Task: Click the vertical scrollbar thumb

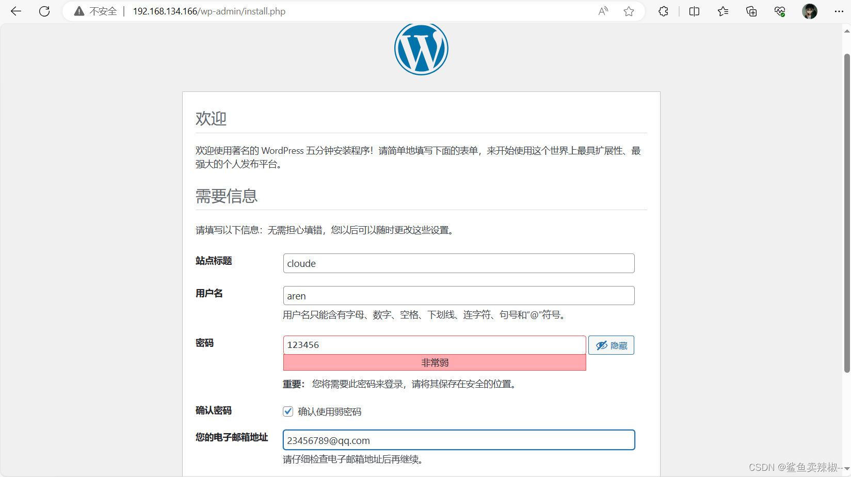Action: click(847, 213)
